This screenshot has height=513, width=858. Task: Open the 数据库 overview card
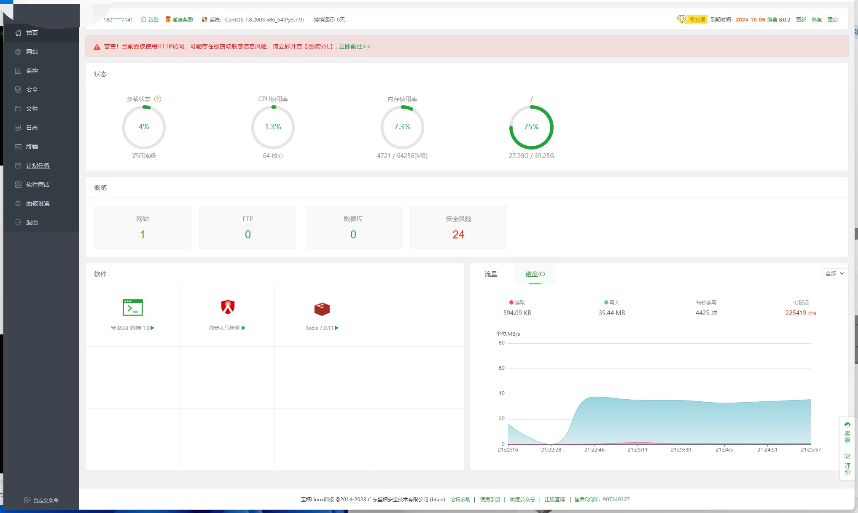point(353,227)
